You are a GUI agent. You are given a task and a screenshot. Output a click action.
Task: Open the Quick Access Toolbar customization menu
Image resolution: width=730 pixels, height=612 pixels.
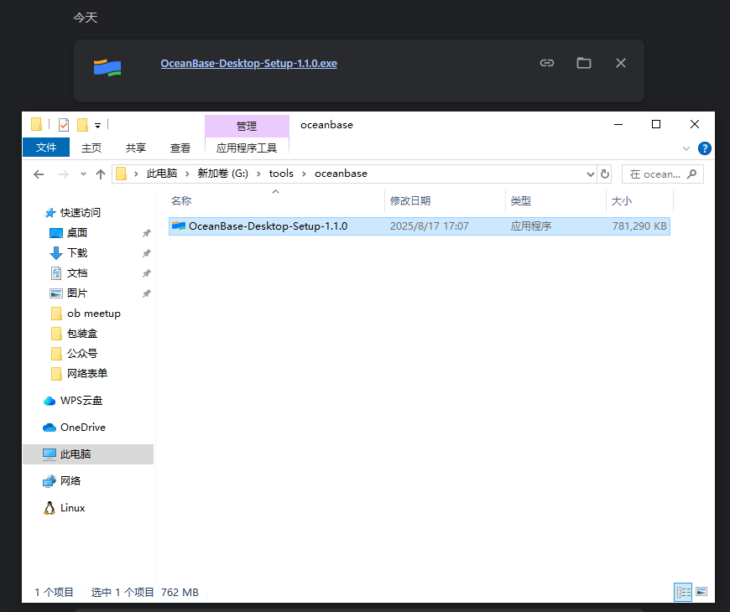[96, 124]
